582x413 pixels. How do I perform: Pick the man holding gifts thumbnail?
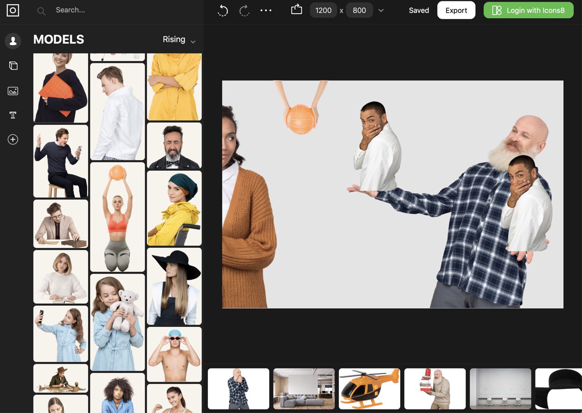coord(435,389)
